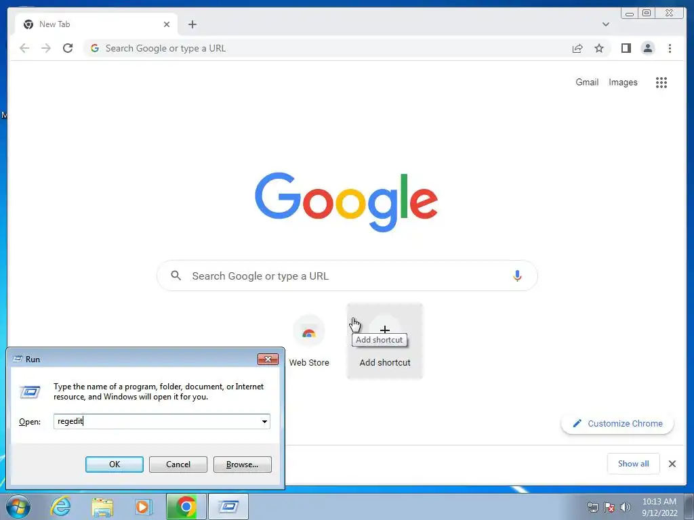Screen dimensions: 694x520
Task: Click the network tray icon
Action: [x=592, y=507]
